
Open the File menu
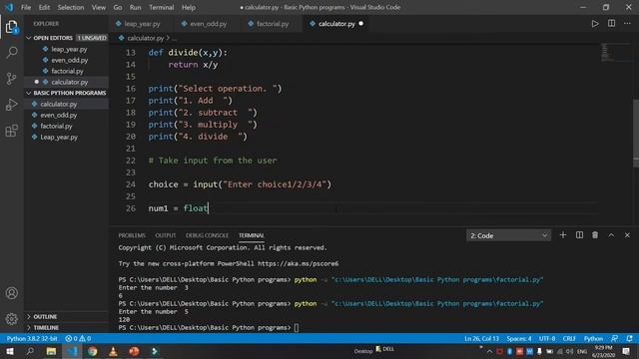coord(26,7)
